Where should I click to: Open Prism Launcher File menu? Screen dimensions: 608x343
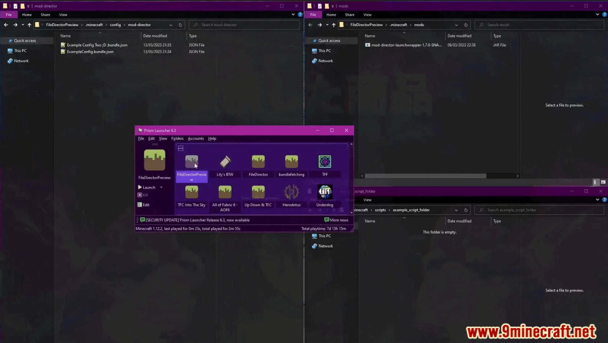coord(141,138)
